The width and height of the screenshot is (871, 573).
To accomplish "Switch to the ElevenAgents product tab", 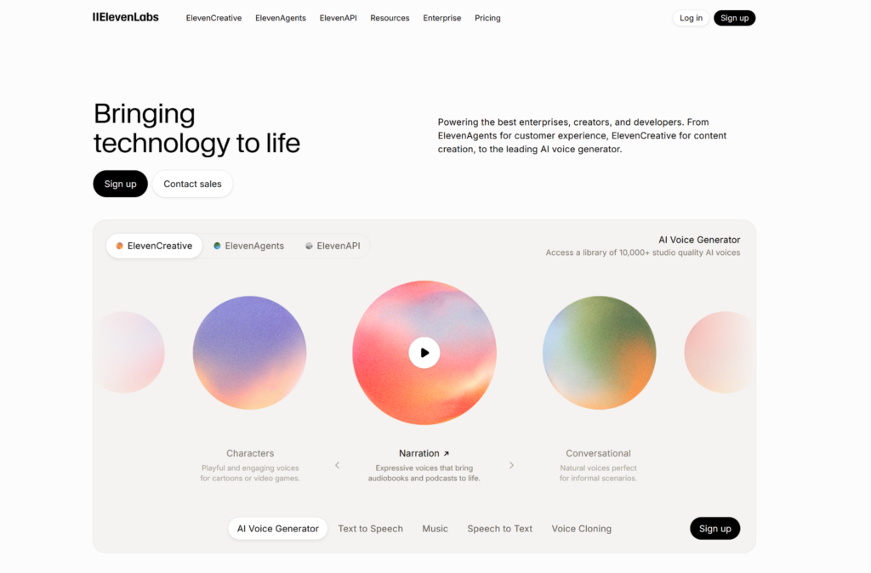I will coord(248,246).
